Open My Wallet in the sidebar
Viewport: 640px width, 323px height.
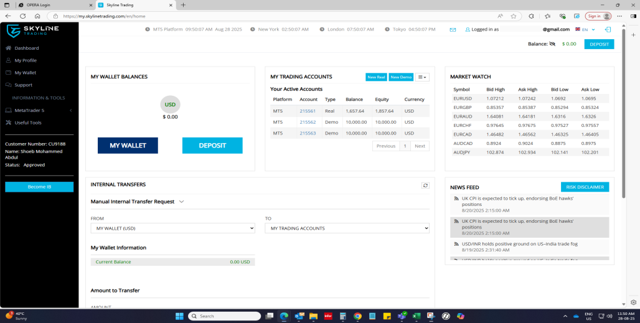[26, 73]
